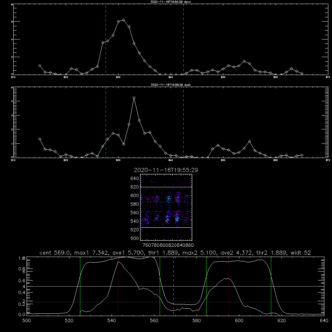The height and width of the screenshot is (332, 332).
Task: Click the 640 y-axis label of the detector image
Action: click(135, 178)
